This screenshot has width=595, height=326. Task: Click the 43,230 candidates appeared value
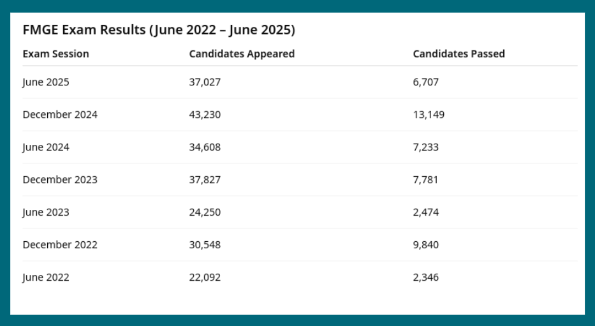point(205,115)
